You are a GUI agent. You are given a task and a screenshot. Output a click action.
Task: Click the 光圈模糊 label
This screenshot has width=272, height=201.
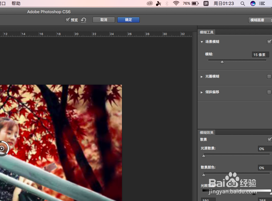pyautogui.click(x=212, y=77)
